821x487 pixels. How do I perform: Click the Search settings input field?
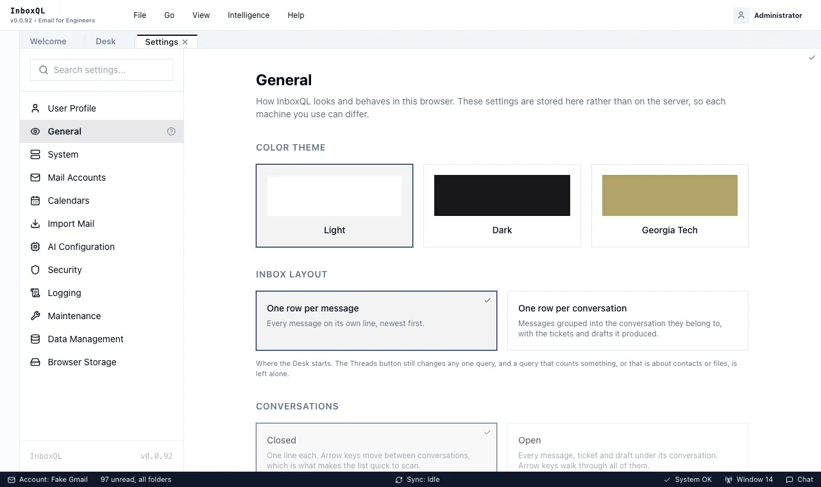pos(101,70)
